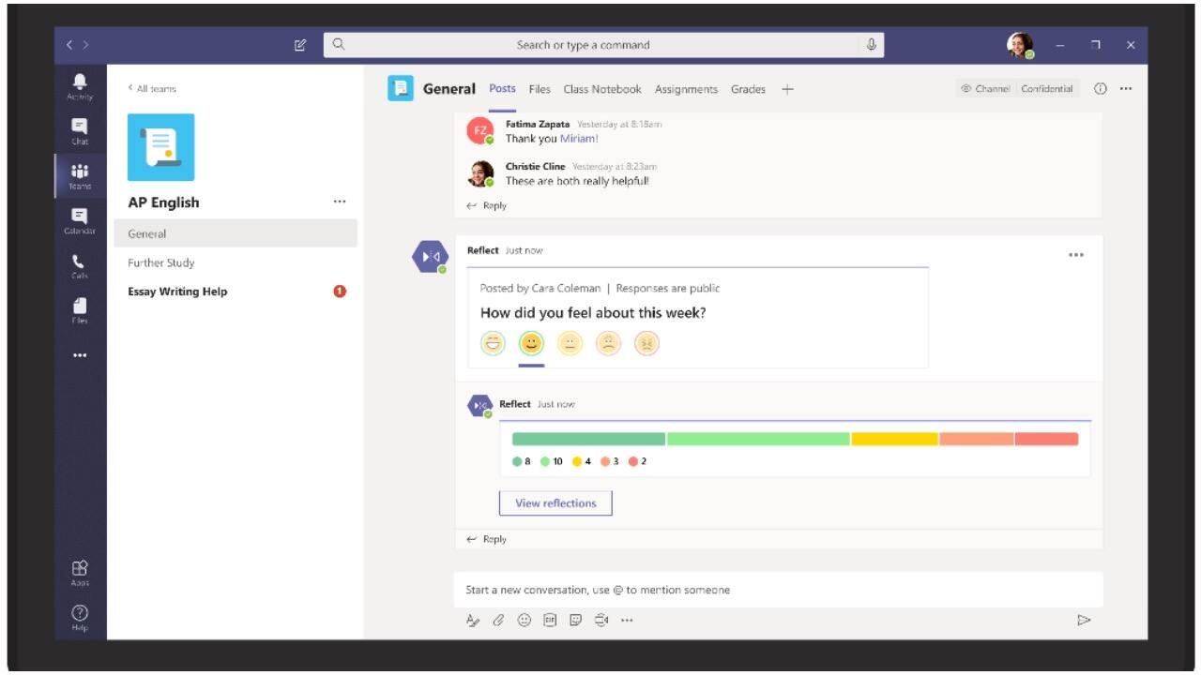Screen dimensions: 1201x675
Task: Insert a GIF from compose toolbar
Action: [550, 620]
